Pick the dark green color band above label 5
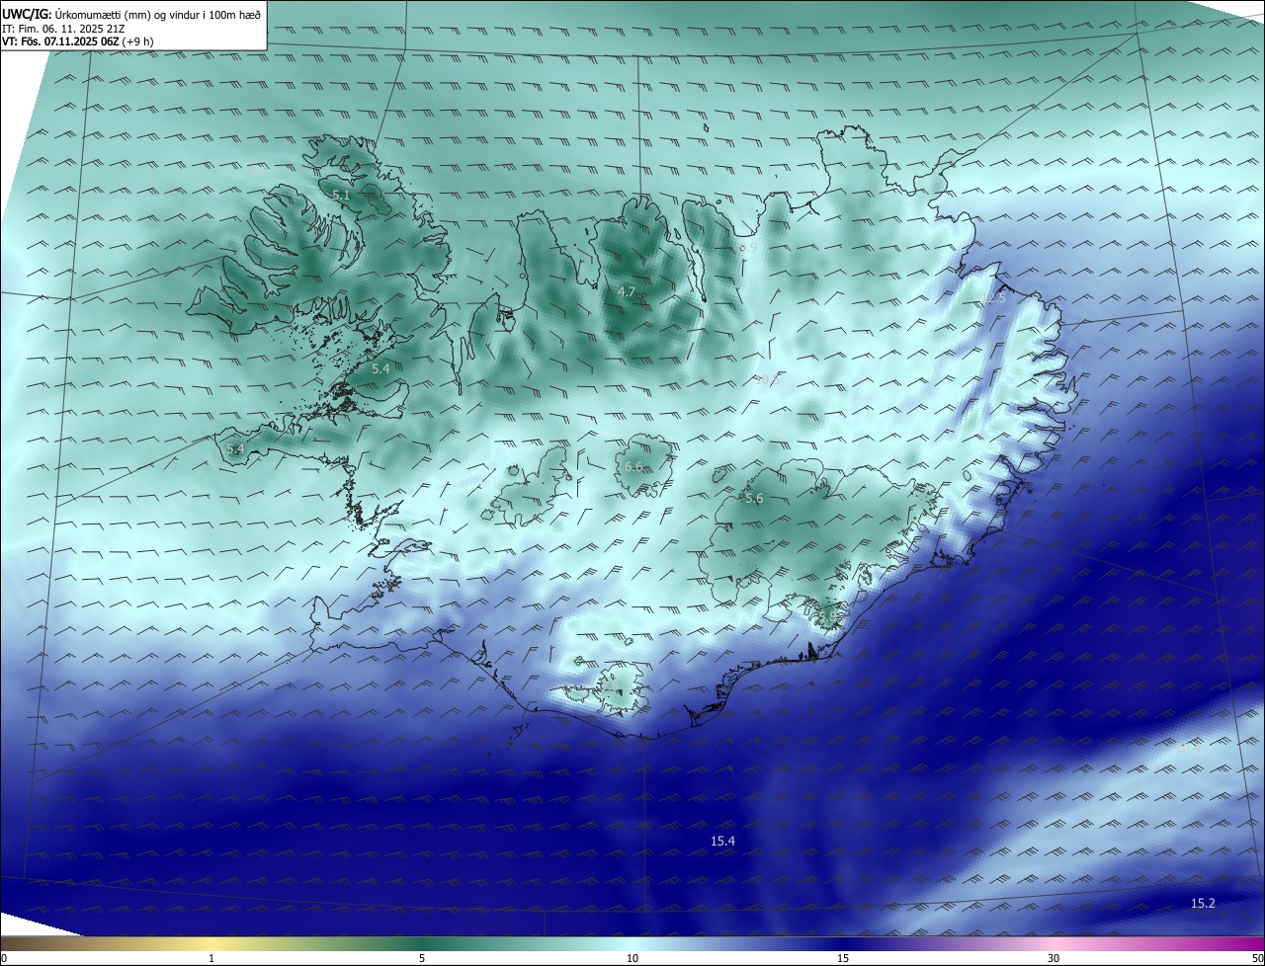This screenshot has height=966, width=1265. 422,943
